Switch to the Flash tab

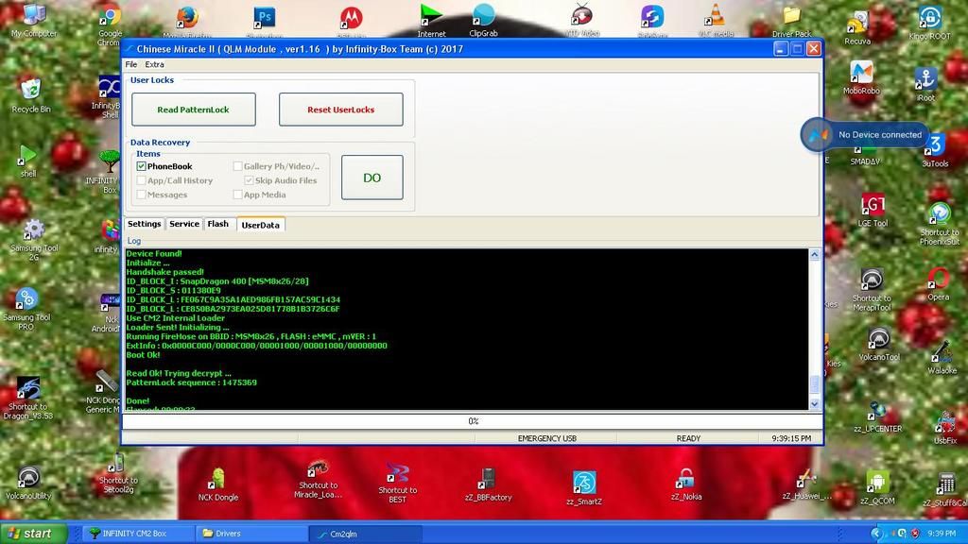217,224
